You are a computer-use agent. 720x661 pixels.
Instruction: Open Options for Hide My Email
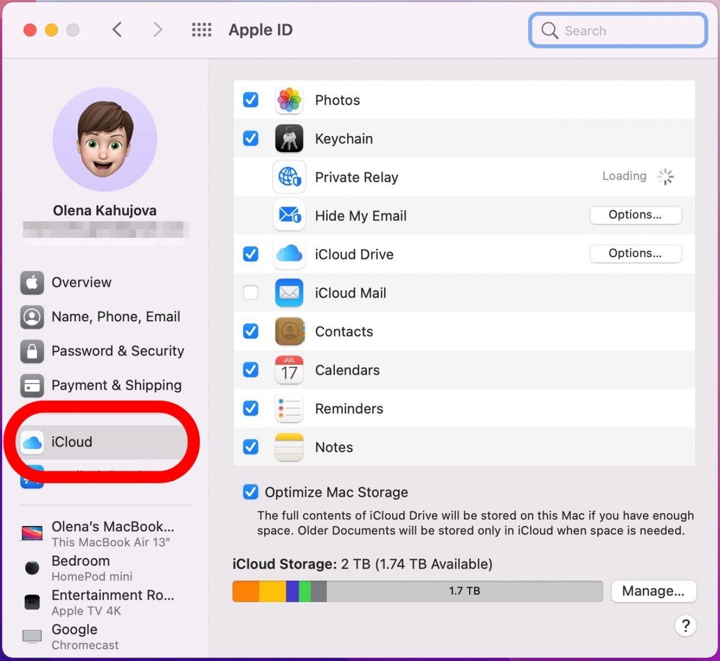[635, 215]
